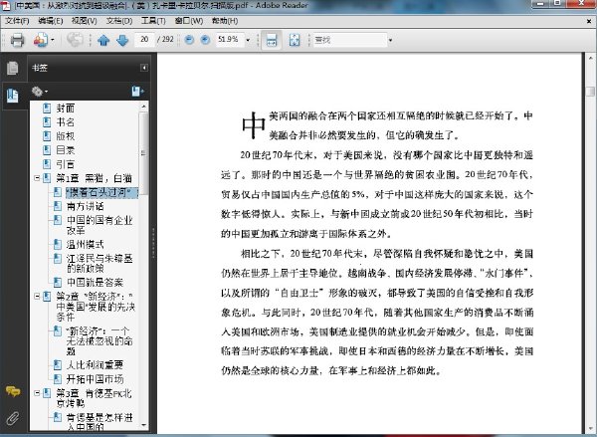Select the 书名 bookmark

[65, 122]
